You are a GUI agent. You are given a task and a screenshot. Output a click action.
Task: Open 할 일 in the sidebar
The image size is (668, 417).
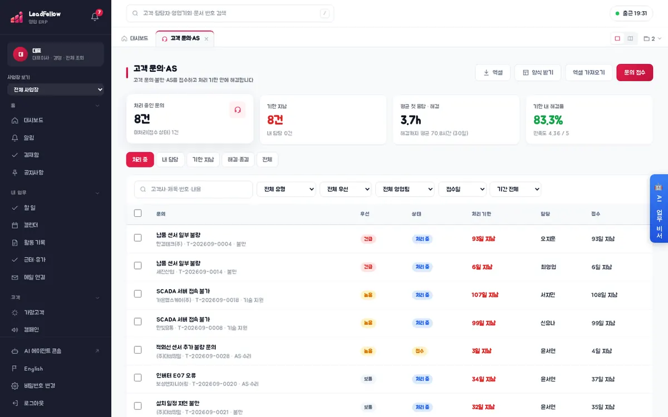point(56,207)
